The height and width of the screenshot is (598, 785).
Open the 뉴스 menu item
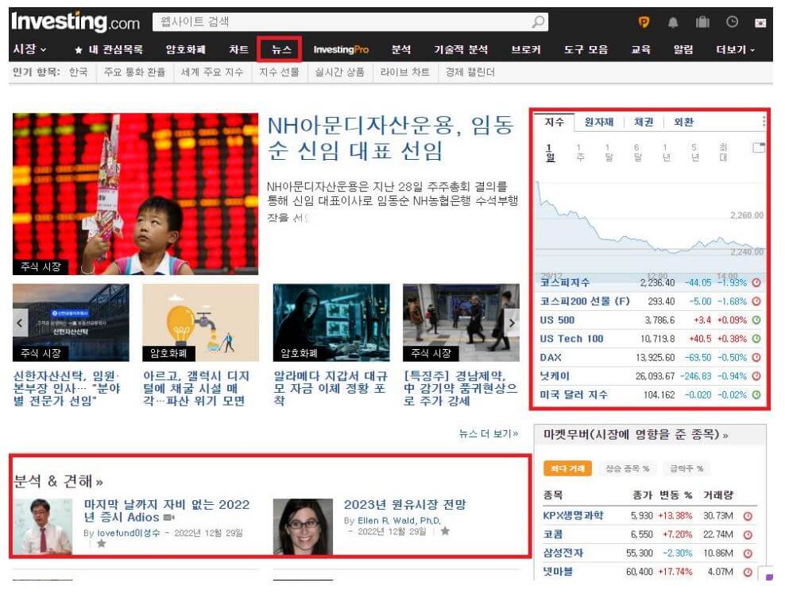point(280,49)
